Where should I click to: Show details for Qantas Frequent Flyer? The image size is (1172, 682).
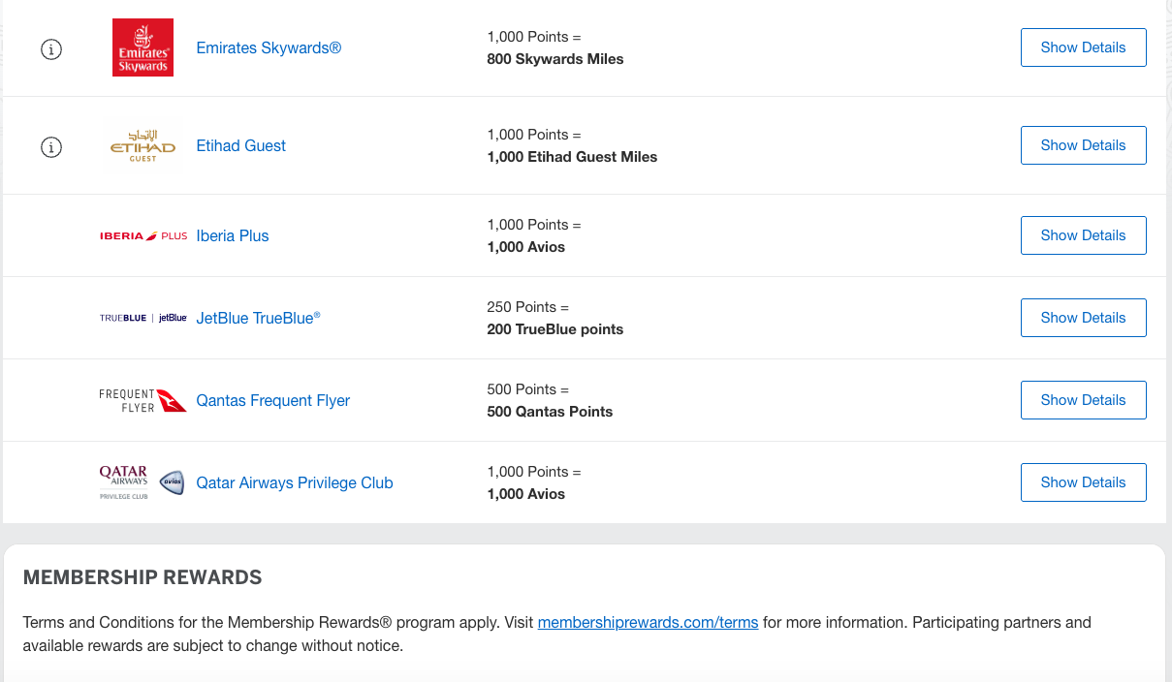pyautogui.click(x=1084, y=400)
